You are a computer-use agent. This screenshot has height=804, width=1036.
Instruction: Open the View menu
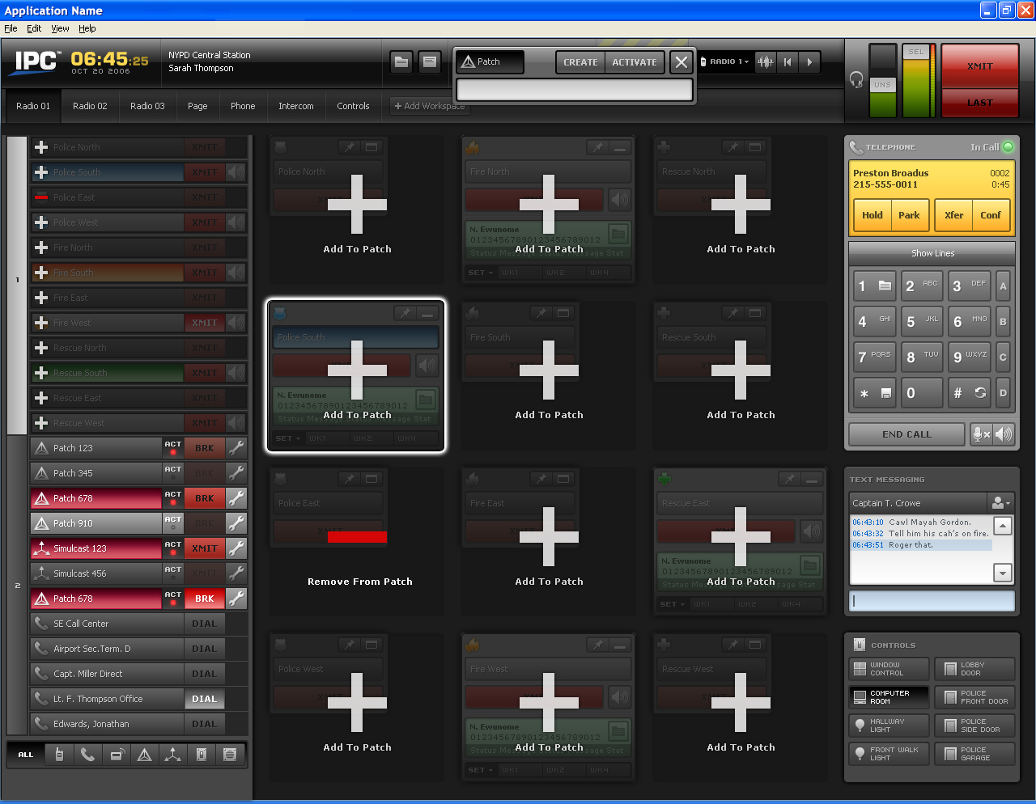coord(60,28)
